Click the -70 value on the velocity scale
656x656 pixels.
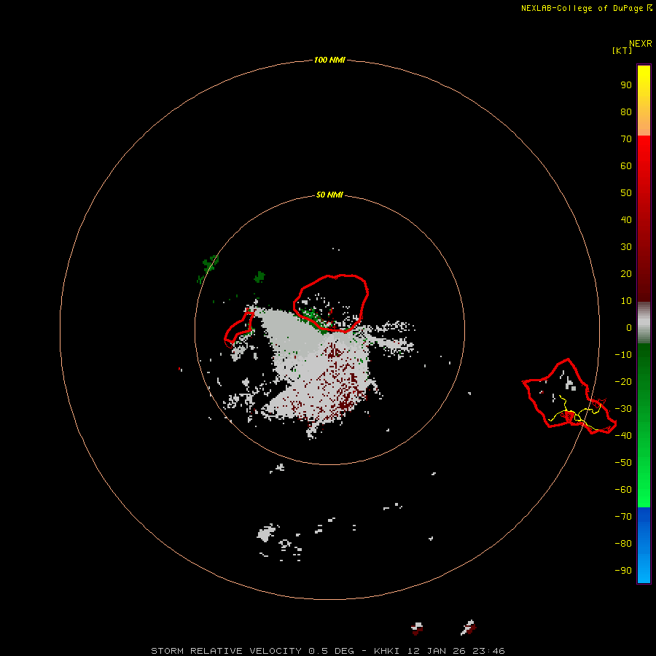point(623,517)
